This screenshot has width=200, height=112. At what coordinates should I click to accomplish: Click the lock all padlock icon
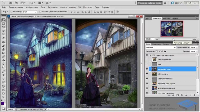165,51
